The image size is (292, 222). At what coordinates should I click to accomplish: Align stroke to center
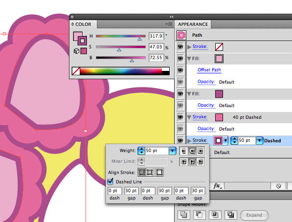tap(142, 172)
